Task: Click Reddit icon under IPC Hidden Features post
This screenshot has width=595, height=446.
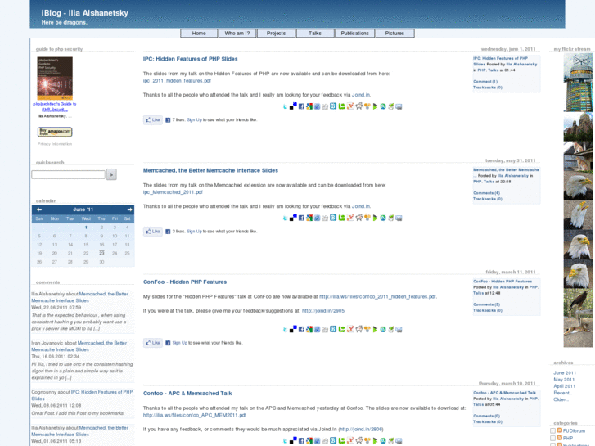Action: [x=359, y=106]
